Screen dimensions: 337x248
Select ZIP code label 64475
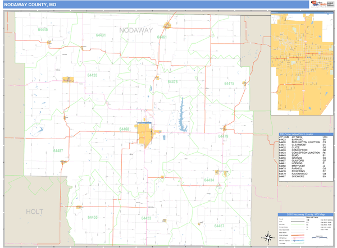pyautogui.click(x=229, y=84)
